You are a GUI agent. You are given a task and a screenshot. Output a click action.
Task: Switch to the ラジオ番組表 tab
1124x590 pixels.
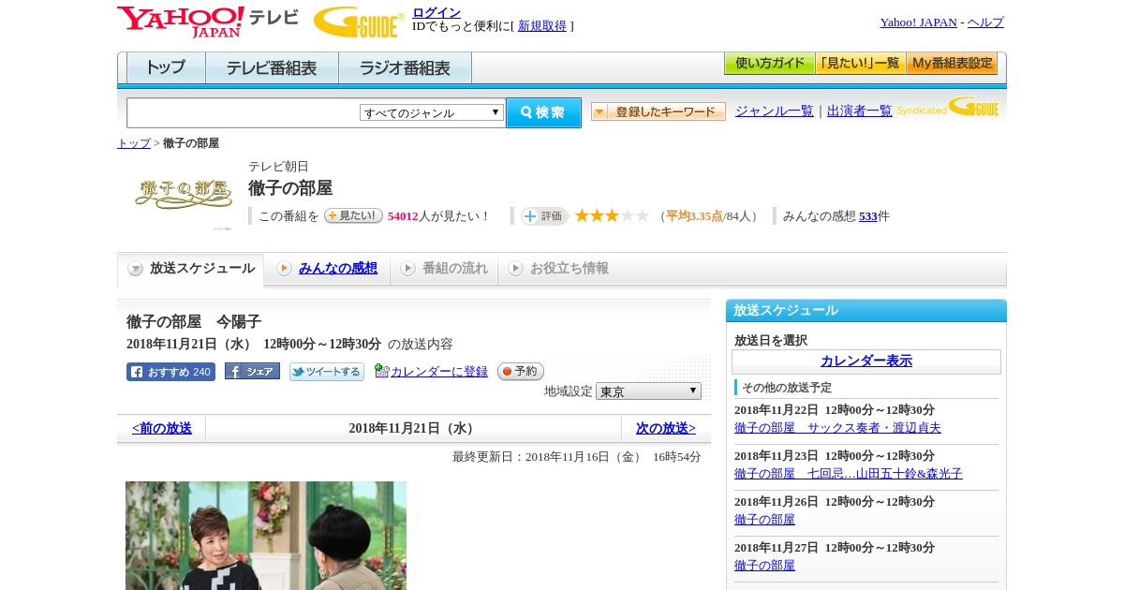(405, 67)
